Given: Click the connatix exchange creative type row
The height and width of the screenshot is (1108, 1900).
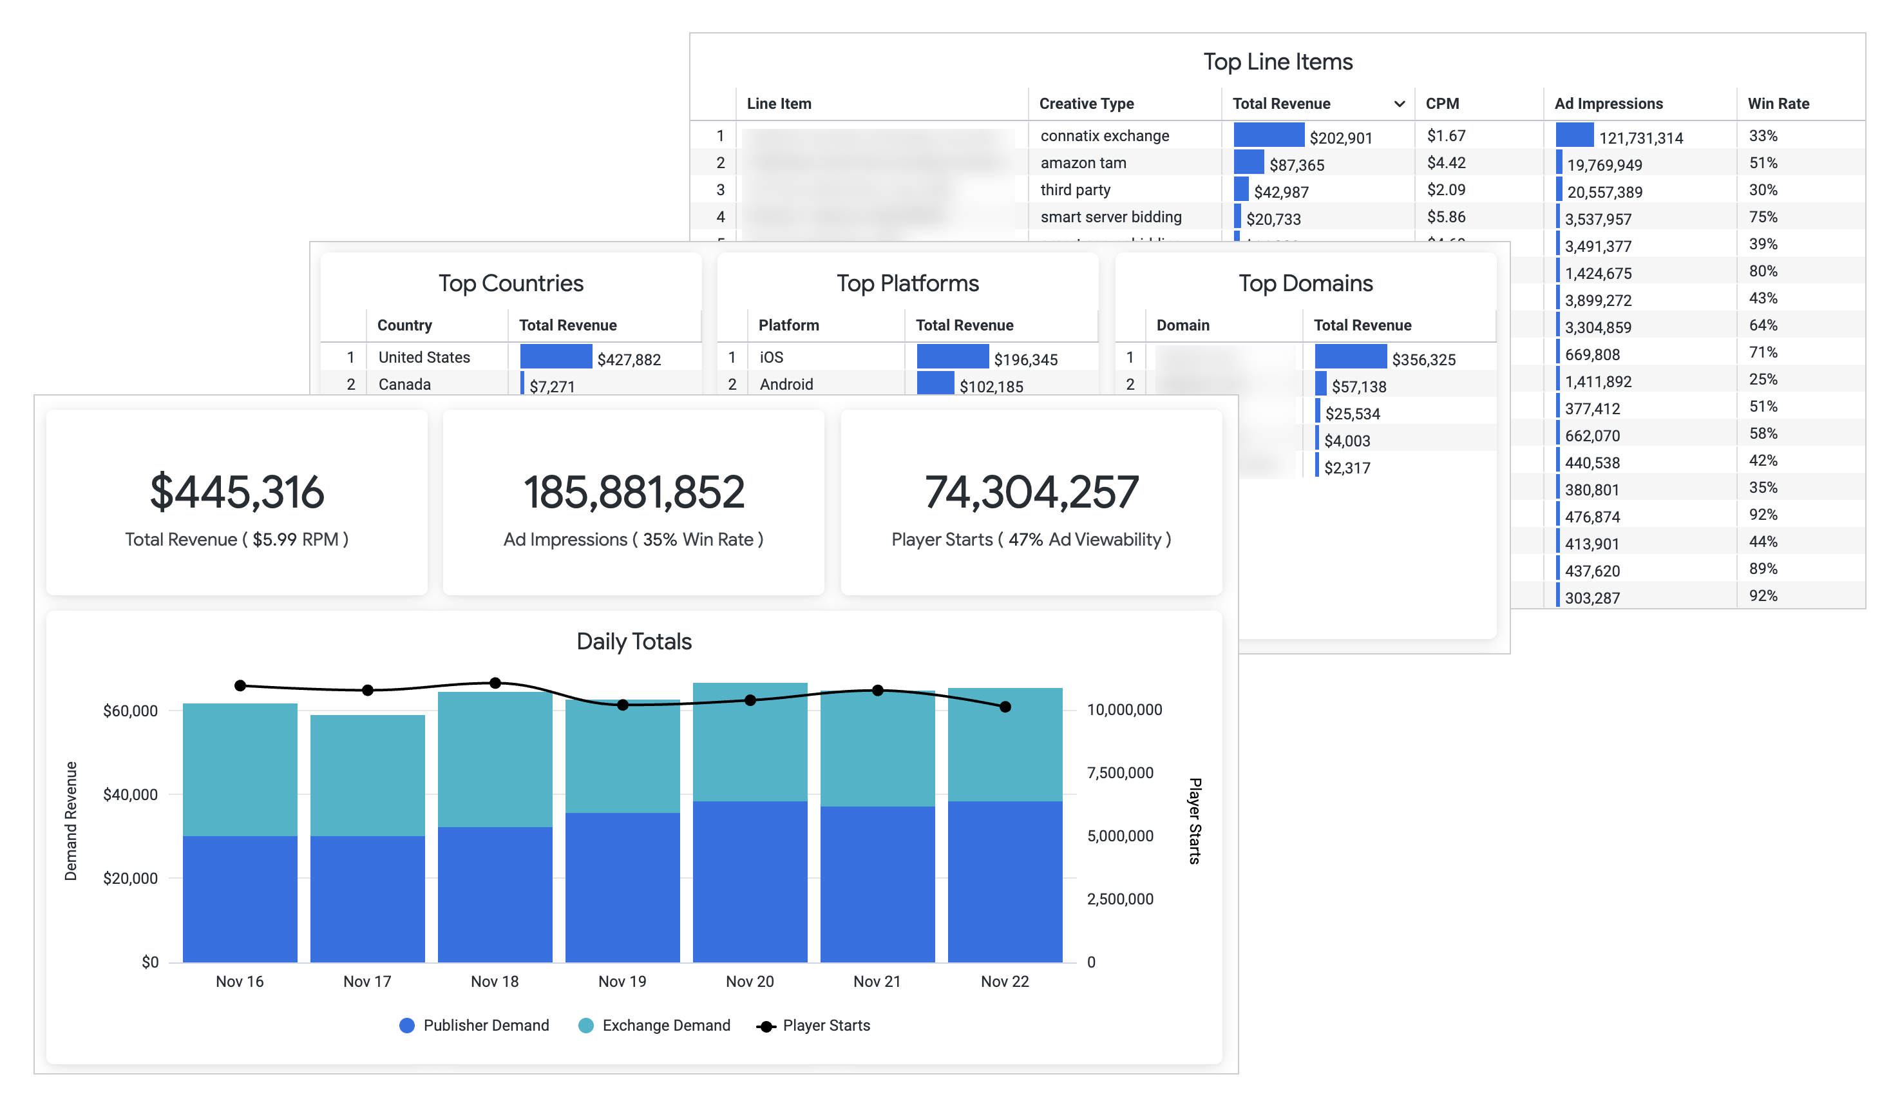Looking at the screenshot, I should click(1104, 136).
